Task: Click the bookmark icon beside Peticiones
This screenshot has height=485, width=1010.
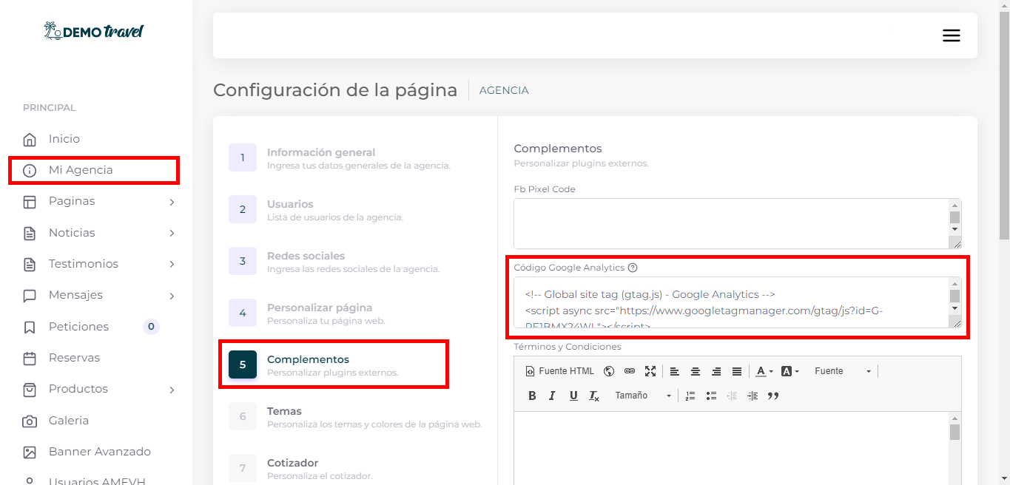Action: click(30, 327)
